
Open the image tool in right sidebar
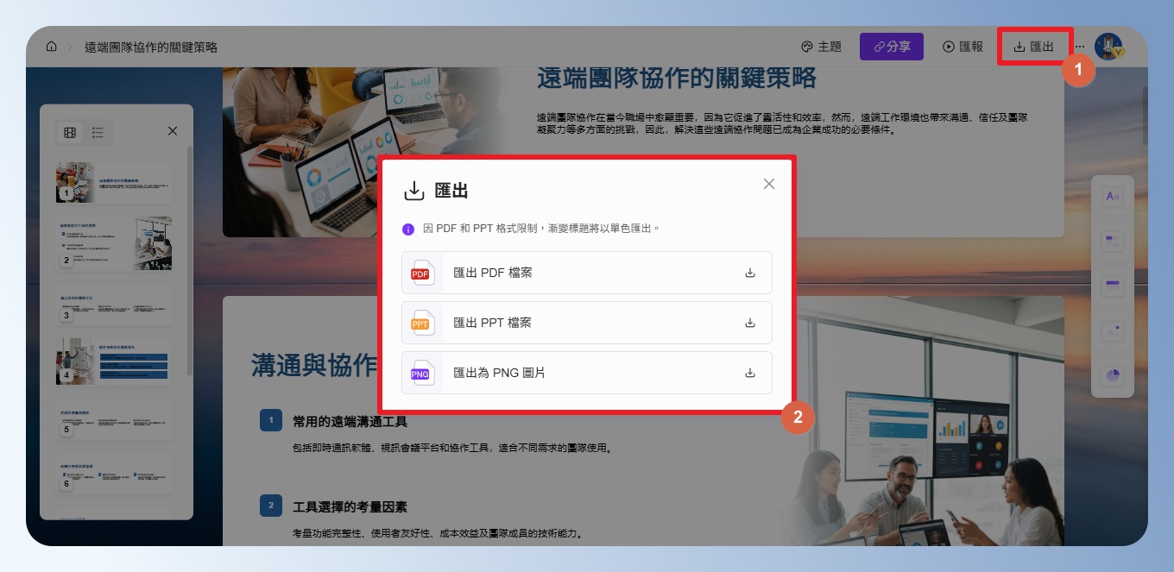[1112, 330]
